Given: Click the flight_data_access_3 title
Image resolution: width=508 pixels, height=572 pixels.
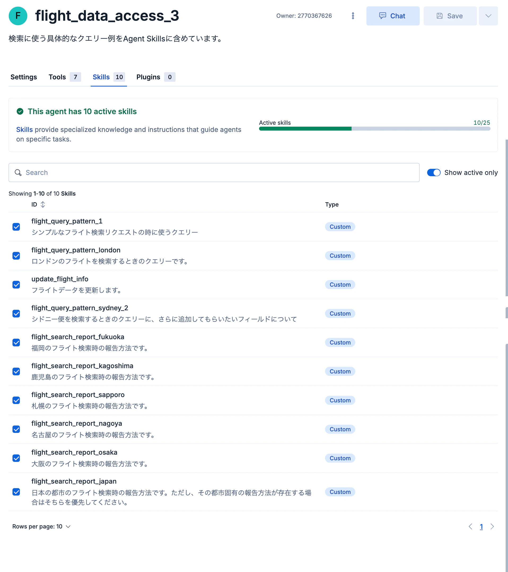Looking at the screenshot, I should tap(107, 16).
